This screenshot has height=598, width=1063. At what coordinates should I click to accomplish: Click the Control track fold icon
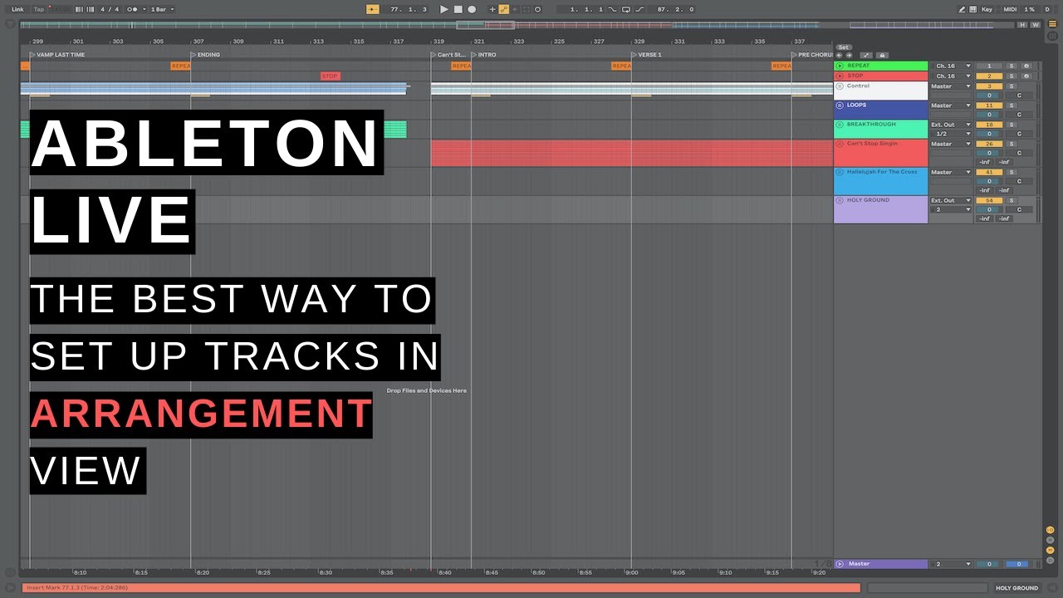840,86
